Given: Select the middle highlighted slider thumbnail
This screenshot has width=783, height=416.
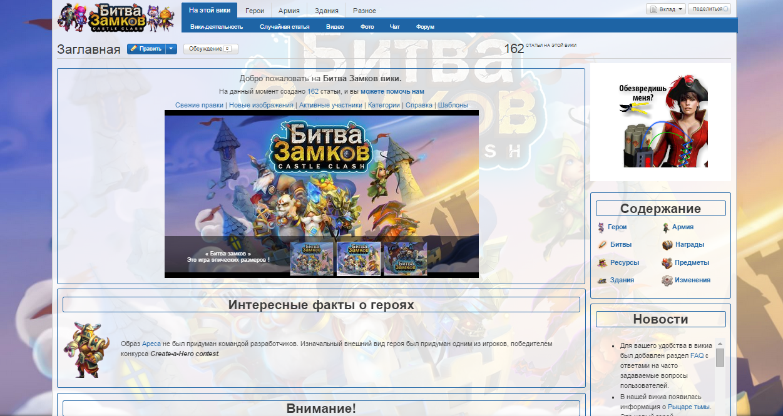Looking at the screenshot, I should (x=359, y=259).
